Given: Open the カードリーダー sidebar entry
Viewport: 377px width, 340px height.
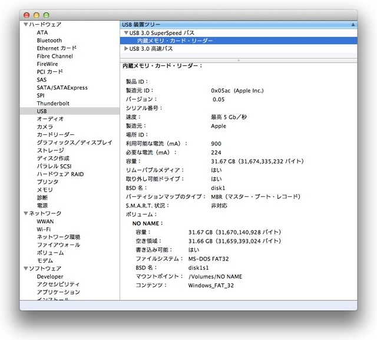Looking at the screenshot, I should 55,135.
